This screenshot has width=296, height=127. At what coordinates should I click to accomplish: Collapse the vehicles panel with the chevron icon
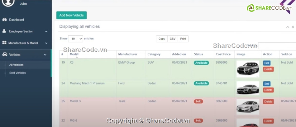tap(288, 27)
